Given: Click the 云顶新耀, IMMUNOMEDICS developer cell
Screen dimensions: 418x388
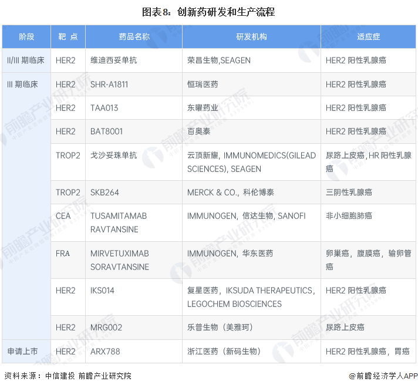Looking at the screenshot, I should (251, 162).
